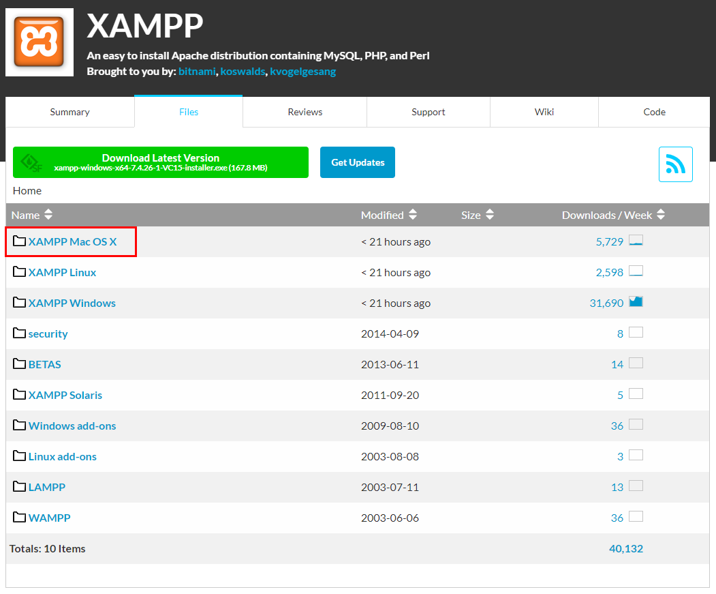Open the LAMPP folder link

(x=47, y=487)
